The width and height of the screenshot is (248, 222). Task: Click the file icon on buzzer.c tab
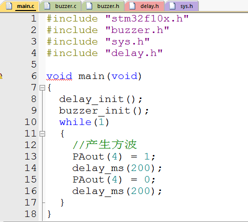[x=47, y=6]
